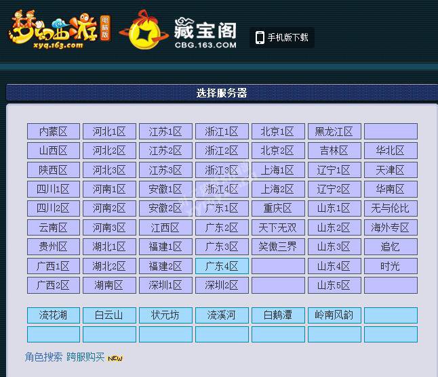
Task: Select the highlighted 广东4区 region
Action: [222, 266]
